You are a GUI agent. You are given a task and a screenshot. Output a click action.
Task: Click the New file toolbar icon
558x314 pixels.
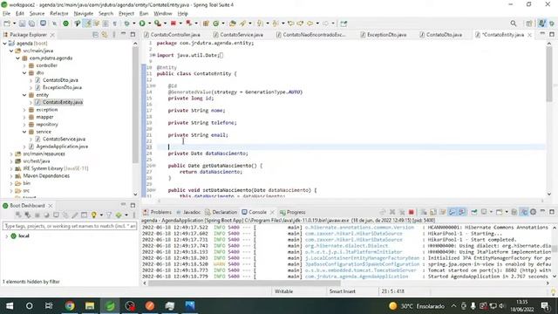coord(7,24)
